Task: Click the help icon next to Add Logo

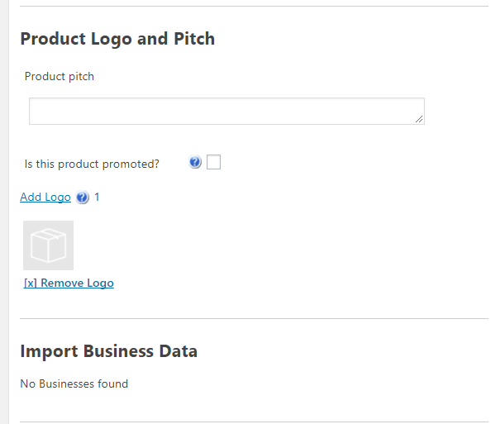Action: (x=83, y=198)
